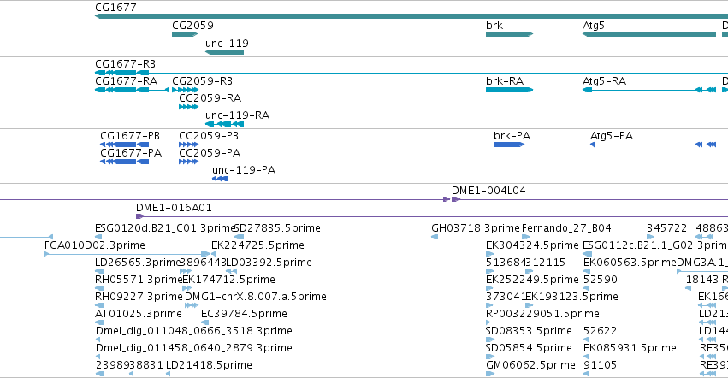Click the unc-119-PA protein arrows
The width and height of the screenshot is (728, 378).
click(220, 179)
